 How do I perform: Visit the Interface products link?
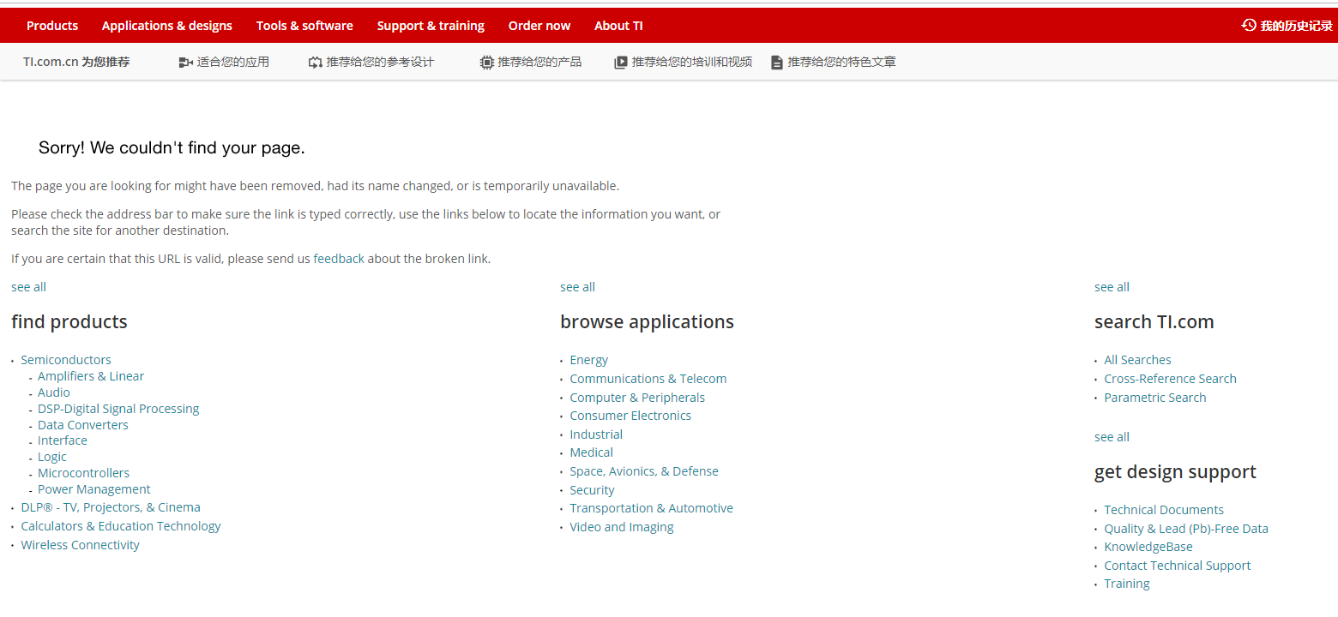(x=63, y=440)
